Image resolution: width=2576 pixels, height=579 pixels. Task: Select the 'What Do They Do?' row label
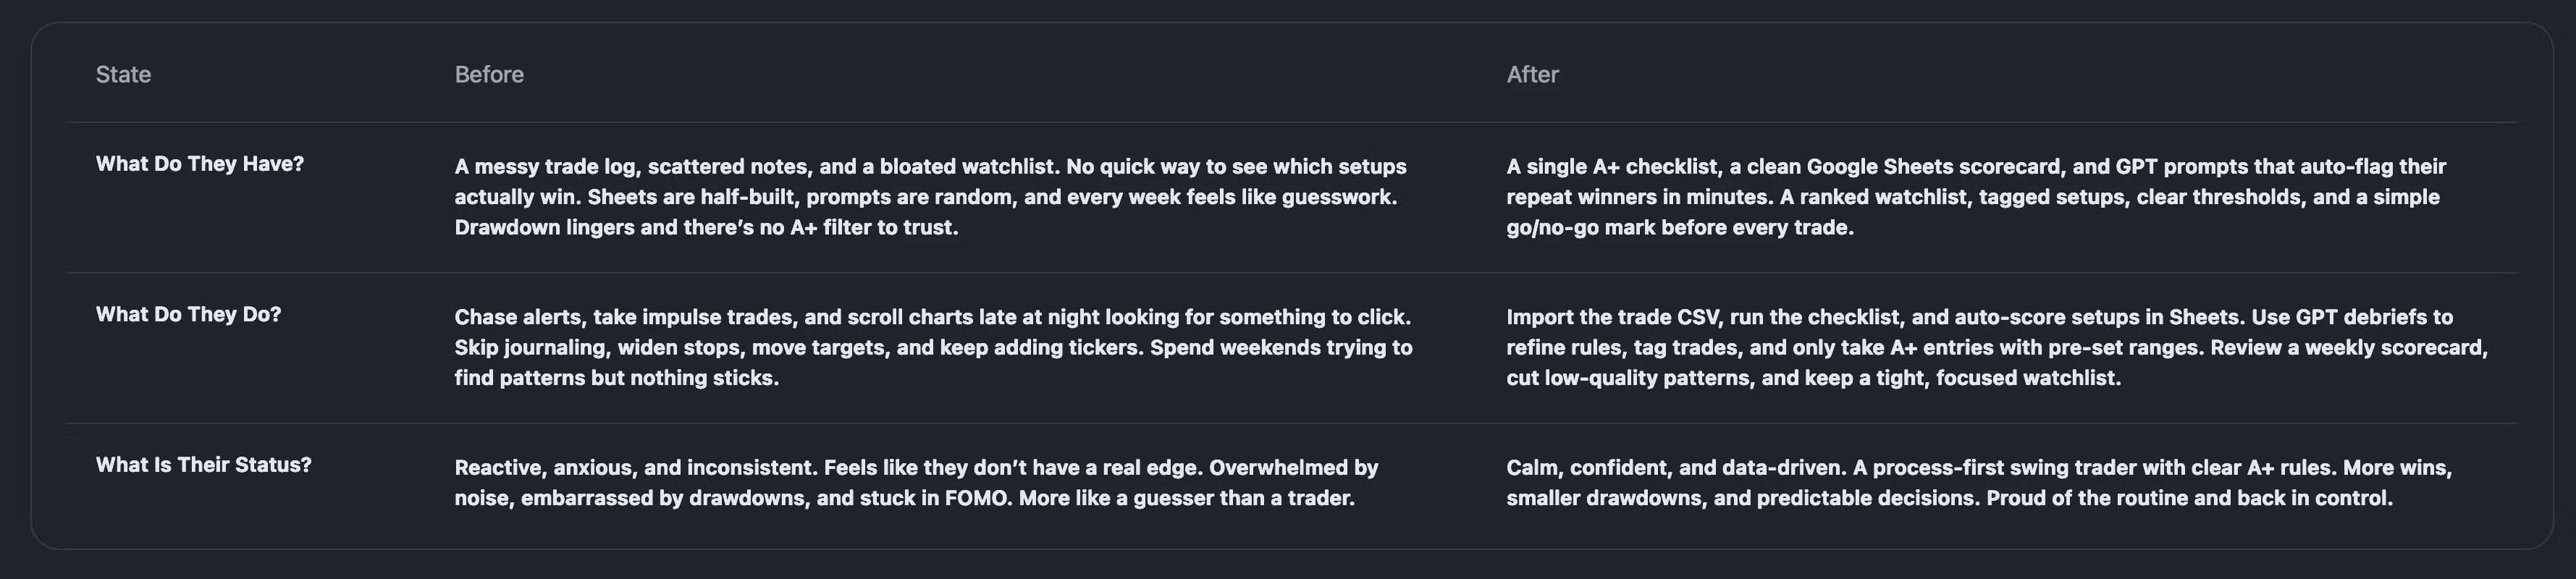coord(188,315)
